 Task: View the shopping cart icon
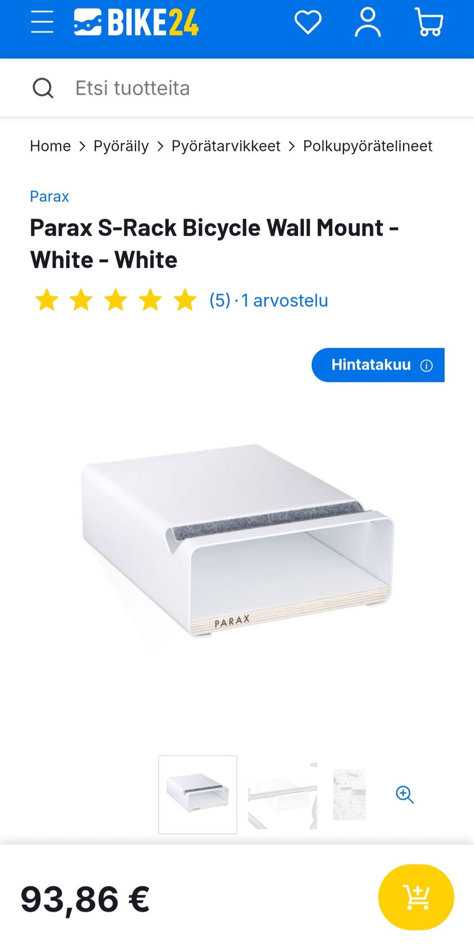(429, 22)
